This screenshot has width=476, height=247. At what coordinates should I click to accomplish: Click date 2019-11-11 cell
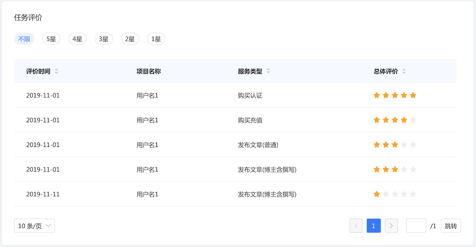click(x=43, y=194)
